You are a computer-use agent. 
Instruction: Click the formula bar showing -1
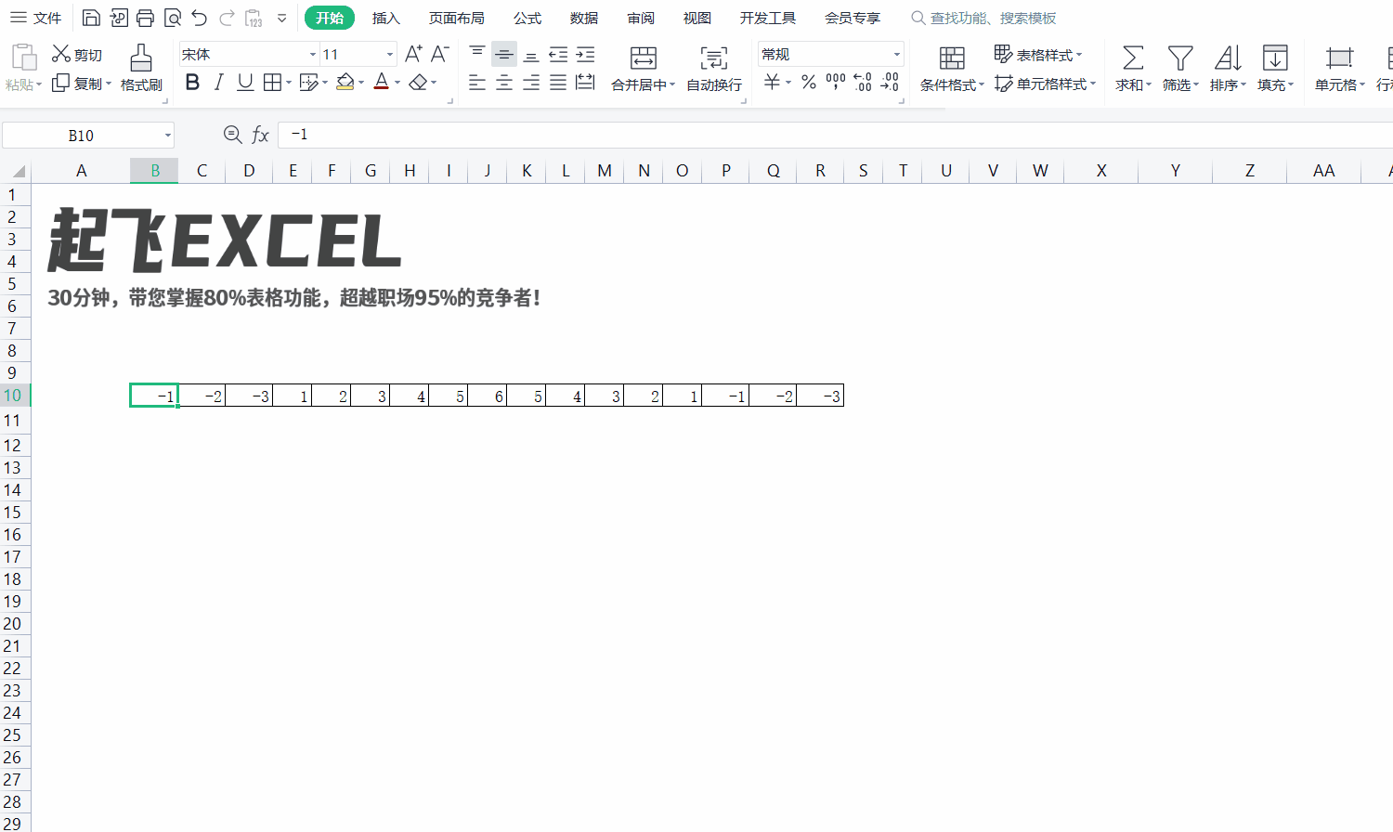point(835,136)
